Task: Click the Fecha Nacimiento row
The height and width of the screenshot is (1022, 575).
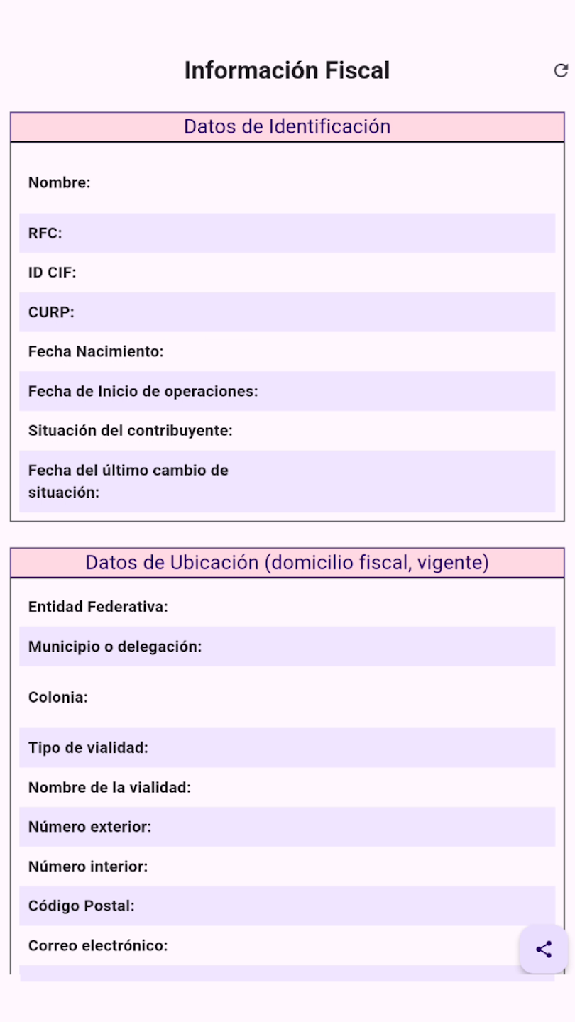Action: pos(287,351)
